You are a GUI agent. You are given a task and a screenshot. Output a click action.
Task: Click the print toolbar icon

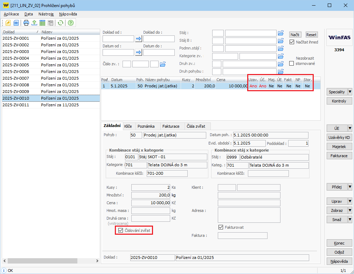26,23
